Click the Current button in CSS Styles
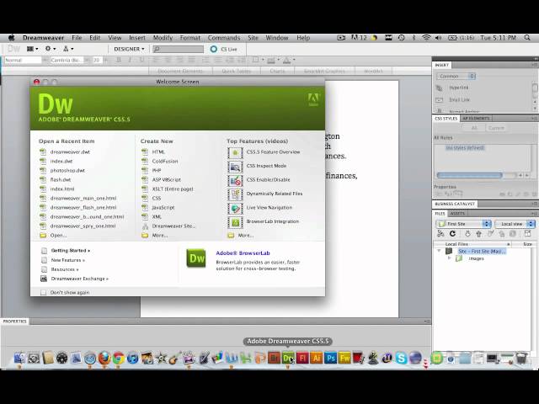Screen dimensions: 539x404 click(496, 128)
